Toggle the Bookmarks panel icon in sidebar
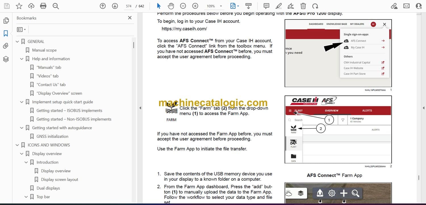426x205 pixels. pyautogui.click(x=6, y=33)
